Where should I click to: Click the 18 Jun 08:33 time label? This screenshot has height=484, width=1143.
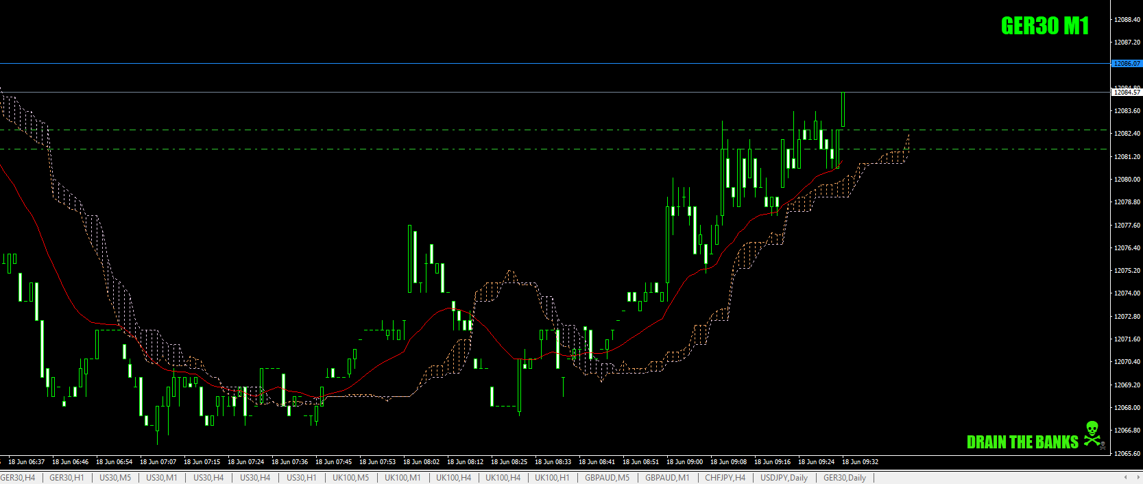pos(553,462)
